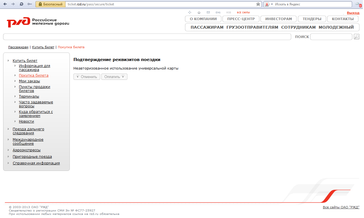Viewport: 364px width, 218px height.
Task: Open the О КОМПАНИИ tab
Action: pyautogui.click(x=203, y=19)
